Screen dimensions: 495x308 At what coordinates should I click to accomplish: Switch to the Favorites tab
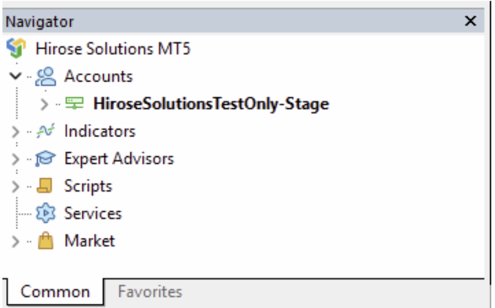[x=150, y=292]
